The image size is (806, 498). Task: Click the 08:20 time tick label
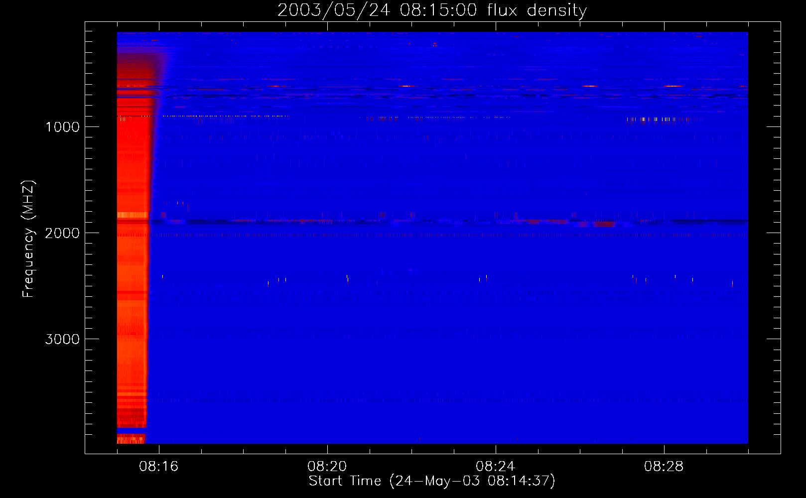(x=327, y=467)
